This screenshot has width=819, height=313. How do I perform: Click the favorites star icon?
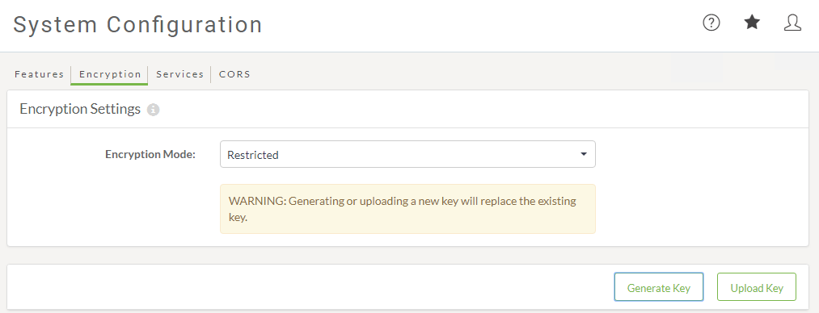click(x=752, y=23)
